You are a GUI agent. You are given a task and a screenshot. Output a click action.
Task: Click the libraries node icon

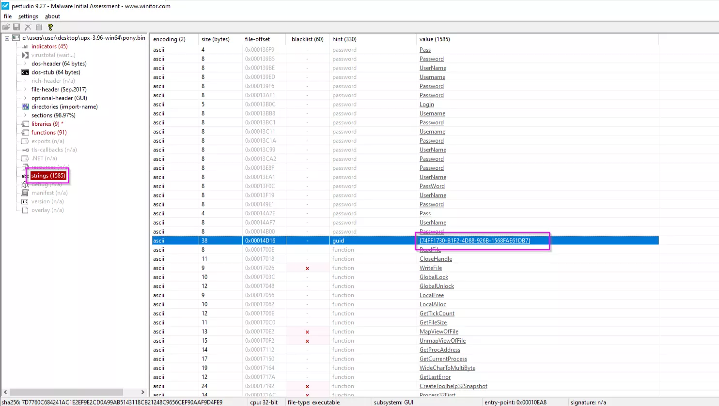click(25, 124)
